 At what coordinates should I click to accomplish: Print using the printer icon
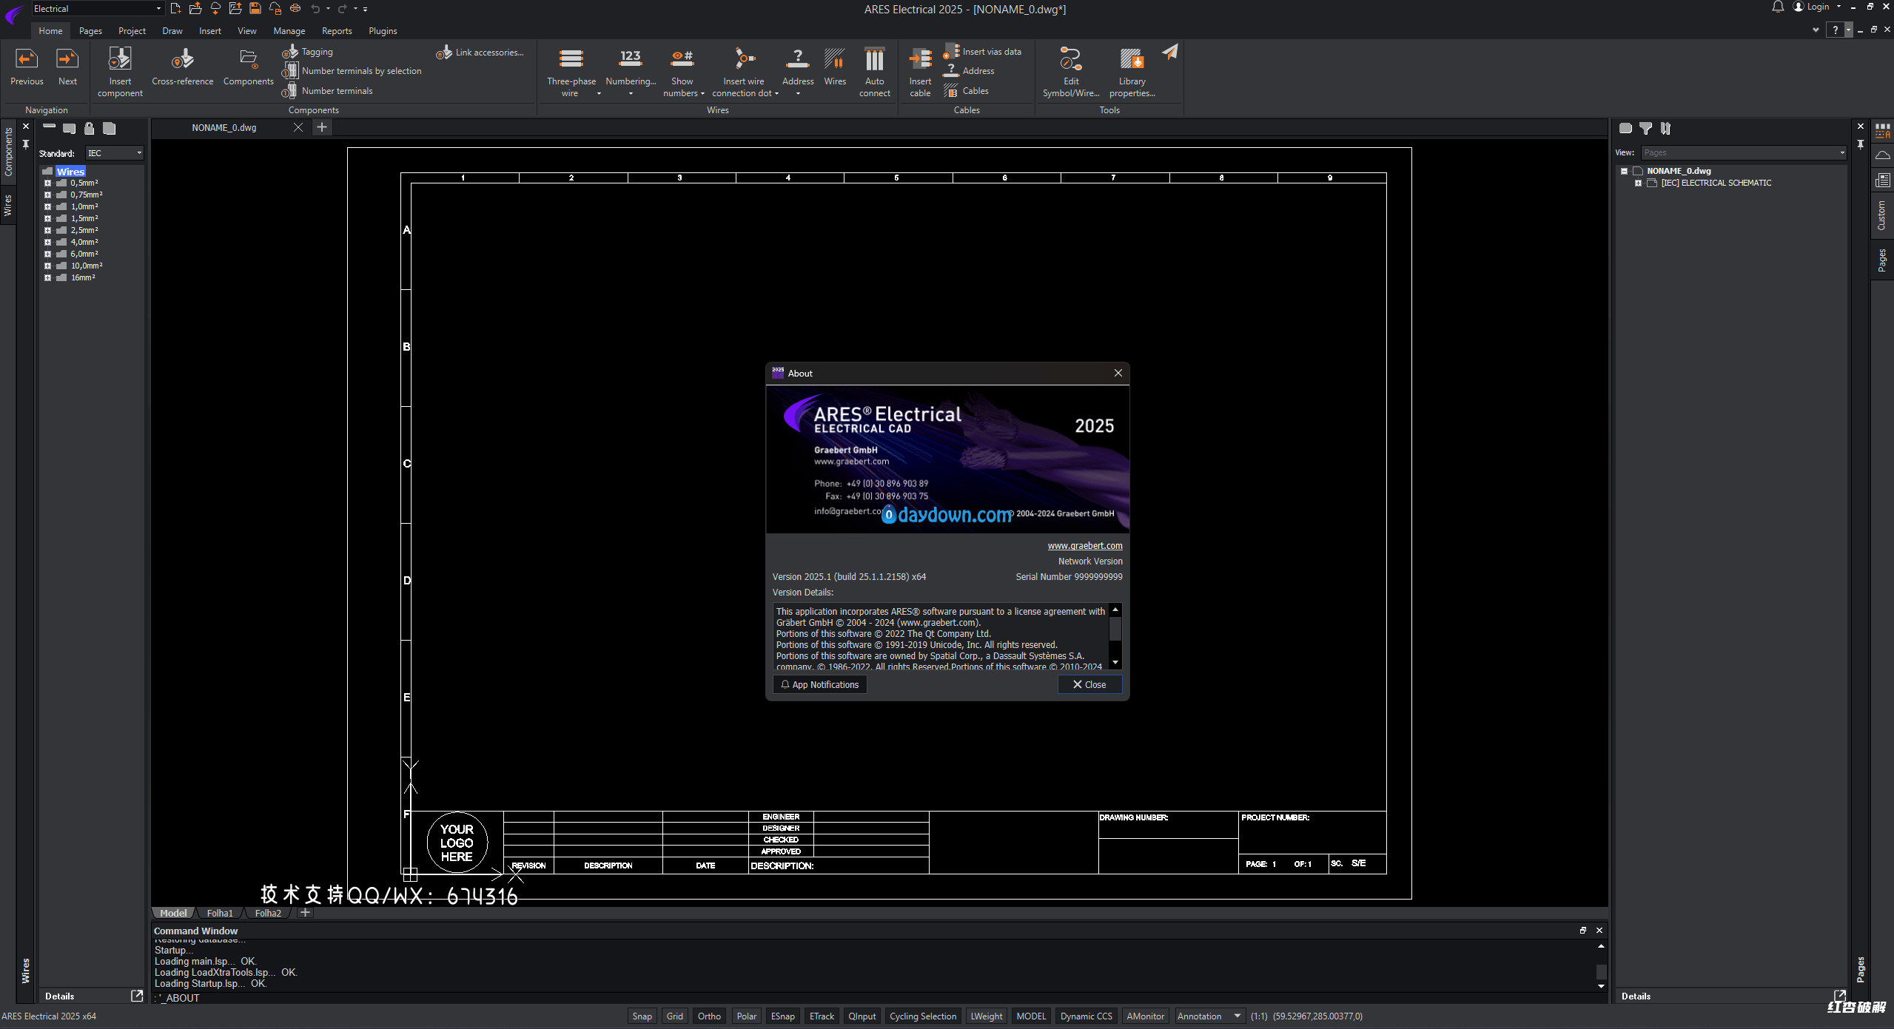[x=295, y=8]
